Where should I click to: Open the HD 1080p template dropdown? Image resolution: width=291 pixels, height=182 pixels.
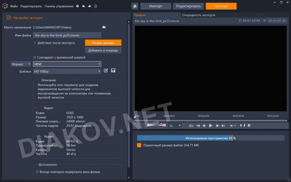pos(67,71)
